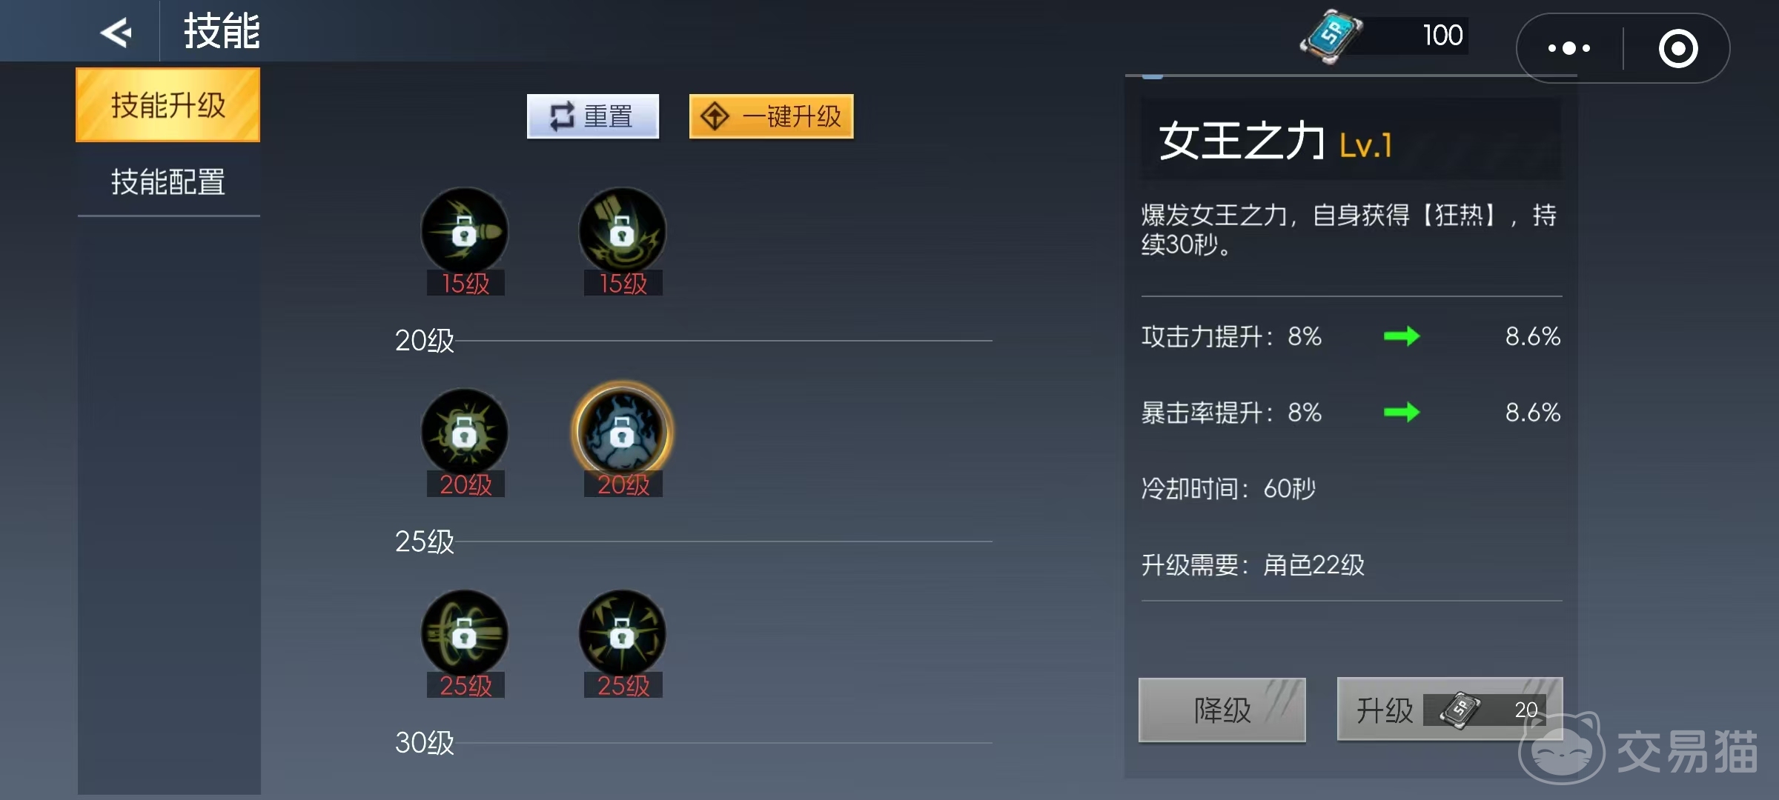Viewport: 1779px width, 800px height.
Task: Tap the circular target close icon
Action: (x=1677, y=49)
